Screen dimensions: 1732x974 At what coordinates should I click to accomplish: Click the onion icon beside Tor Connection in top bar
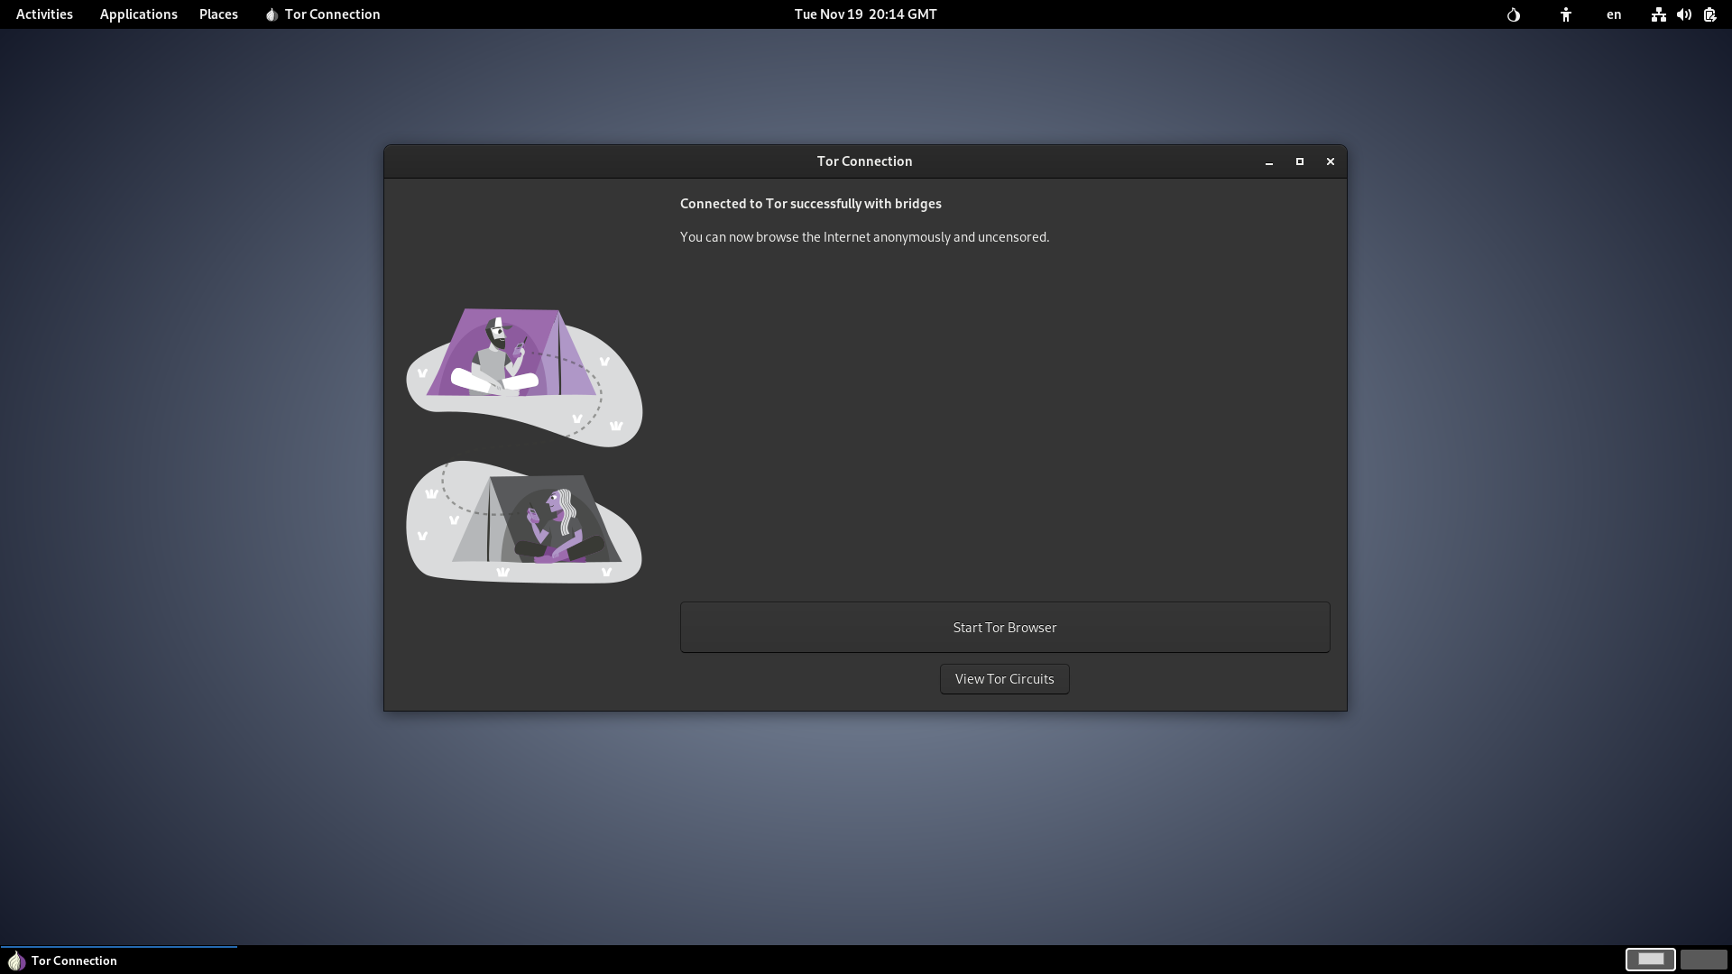[x=271, y=14]
